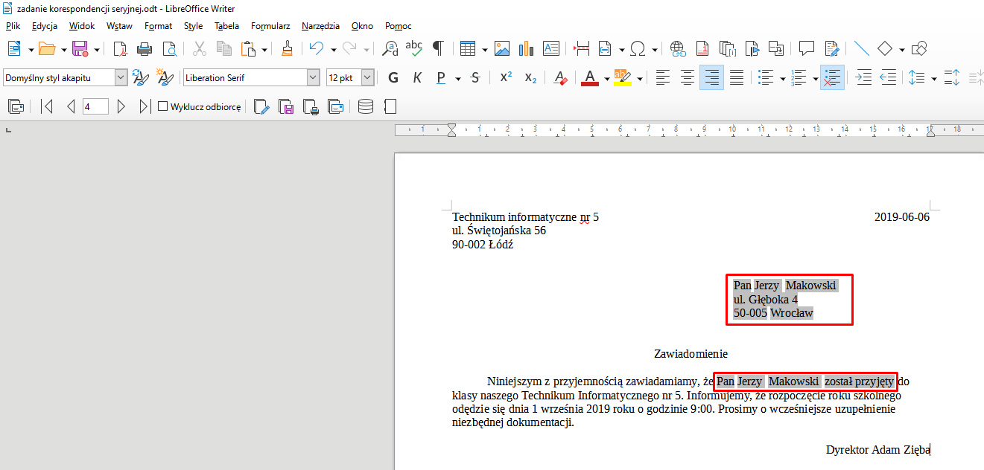Select the Insert Line tool

[x=862, y=49]
